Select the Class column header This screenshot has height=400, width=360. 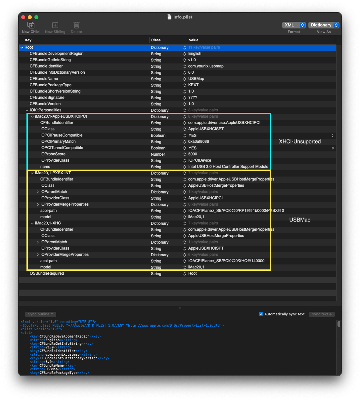[156, 40]
